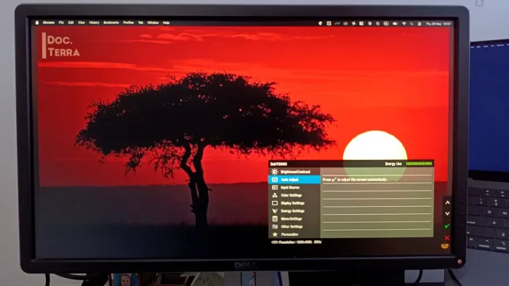The height and width of the screenshot is (286, 509).
Task: Select Input Source in monitor menu
Action: click(x=294, y=188)
